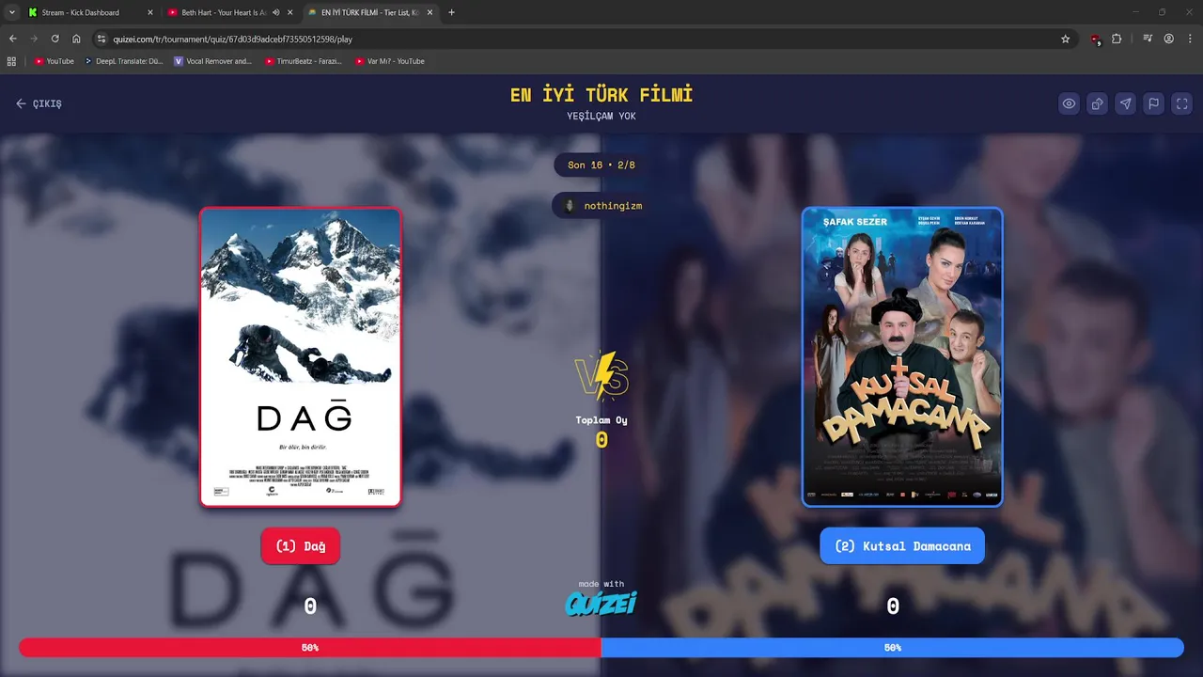Report the quiz with the flag icon
The height and width of the screenshot is (677, 1203).
[1153, 103]
